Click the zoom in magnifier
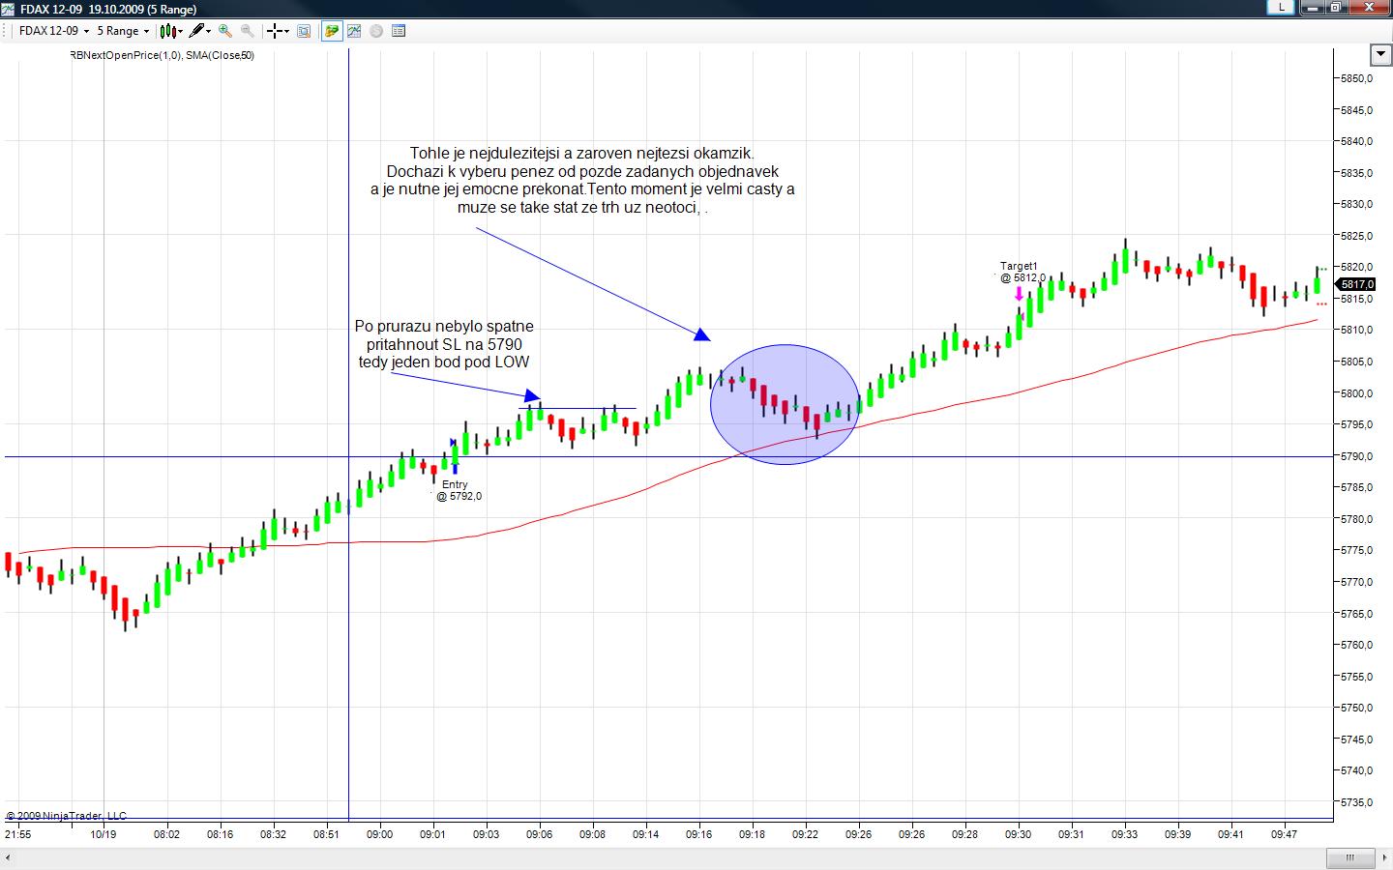Viewport: 1393px width, 870px height. pos(225,31)
